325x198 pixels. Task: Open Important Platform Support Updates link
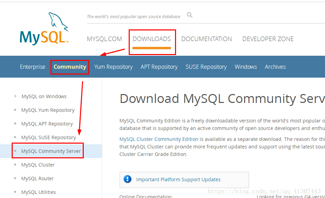click(178, 180)
